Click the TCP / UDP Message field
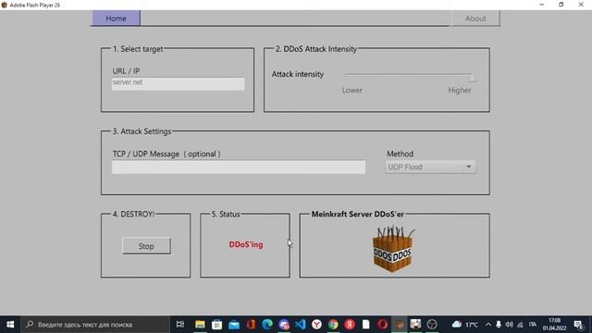 [x=239, y=167]
